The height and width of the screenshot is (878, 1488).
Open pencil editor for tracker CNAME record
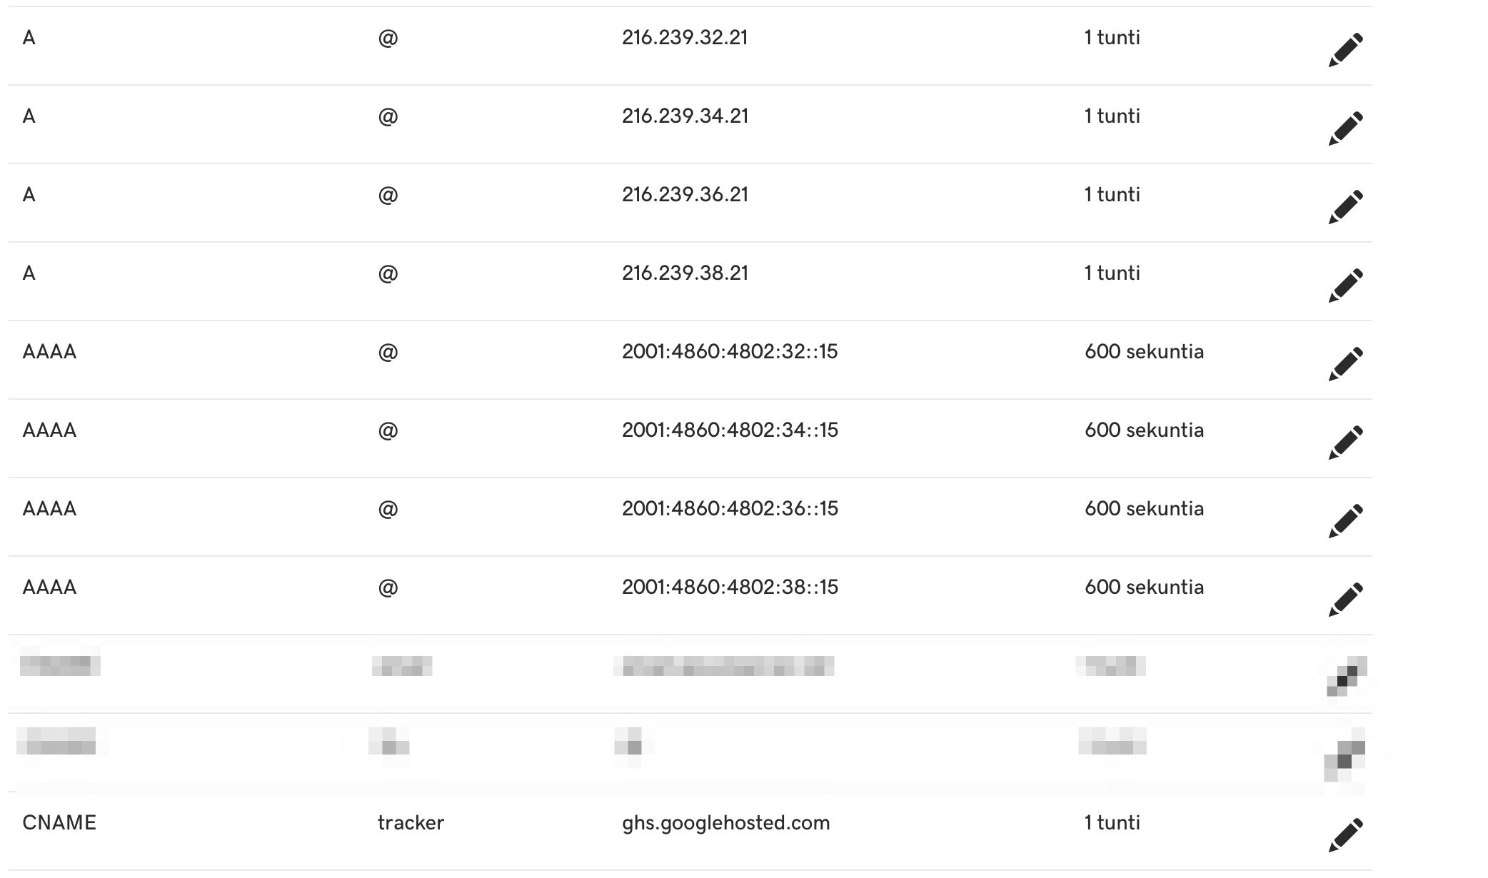pyautogui.click(x=1346, y=834)
